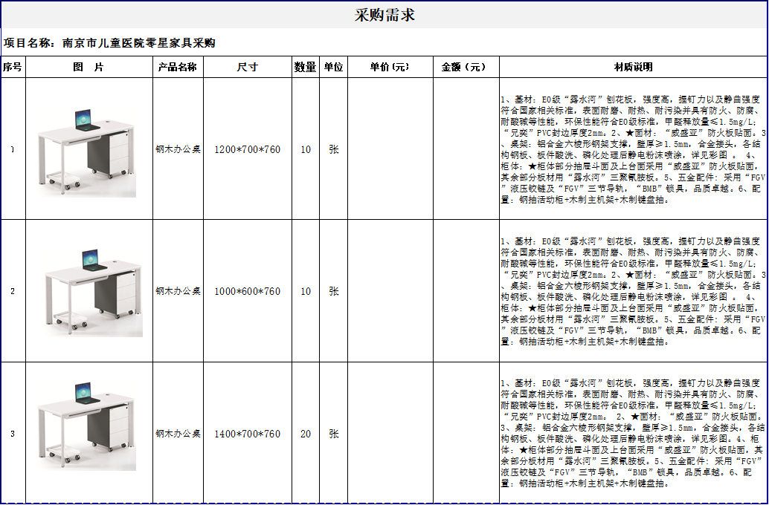Select the dimension cell 1200*700*760

[246, 147]
